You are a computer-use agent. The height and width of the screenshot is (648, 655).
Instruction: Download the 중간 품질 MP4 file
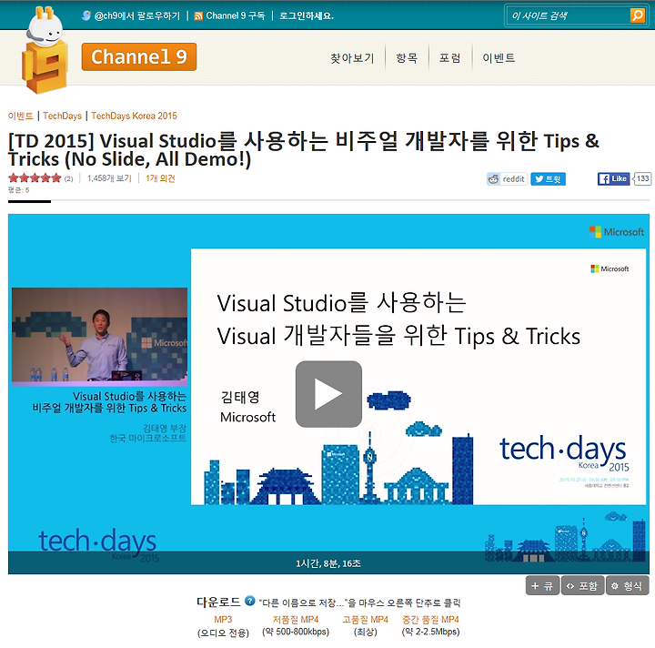(x=430, y=619)
